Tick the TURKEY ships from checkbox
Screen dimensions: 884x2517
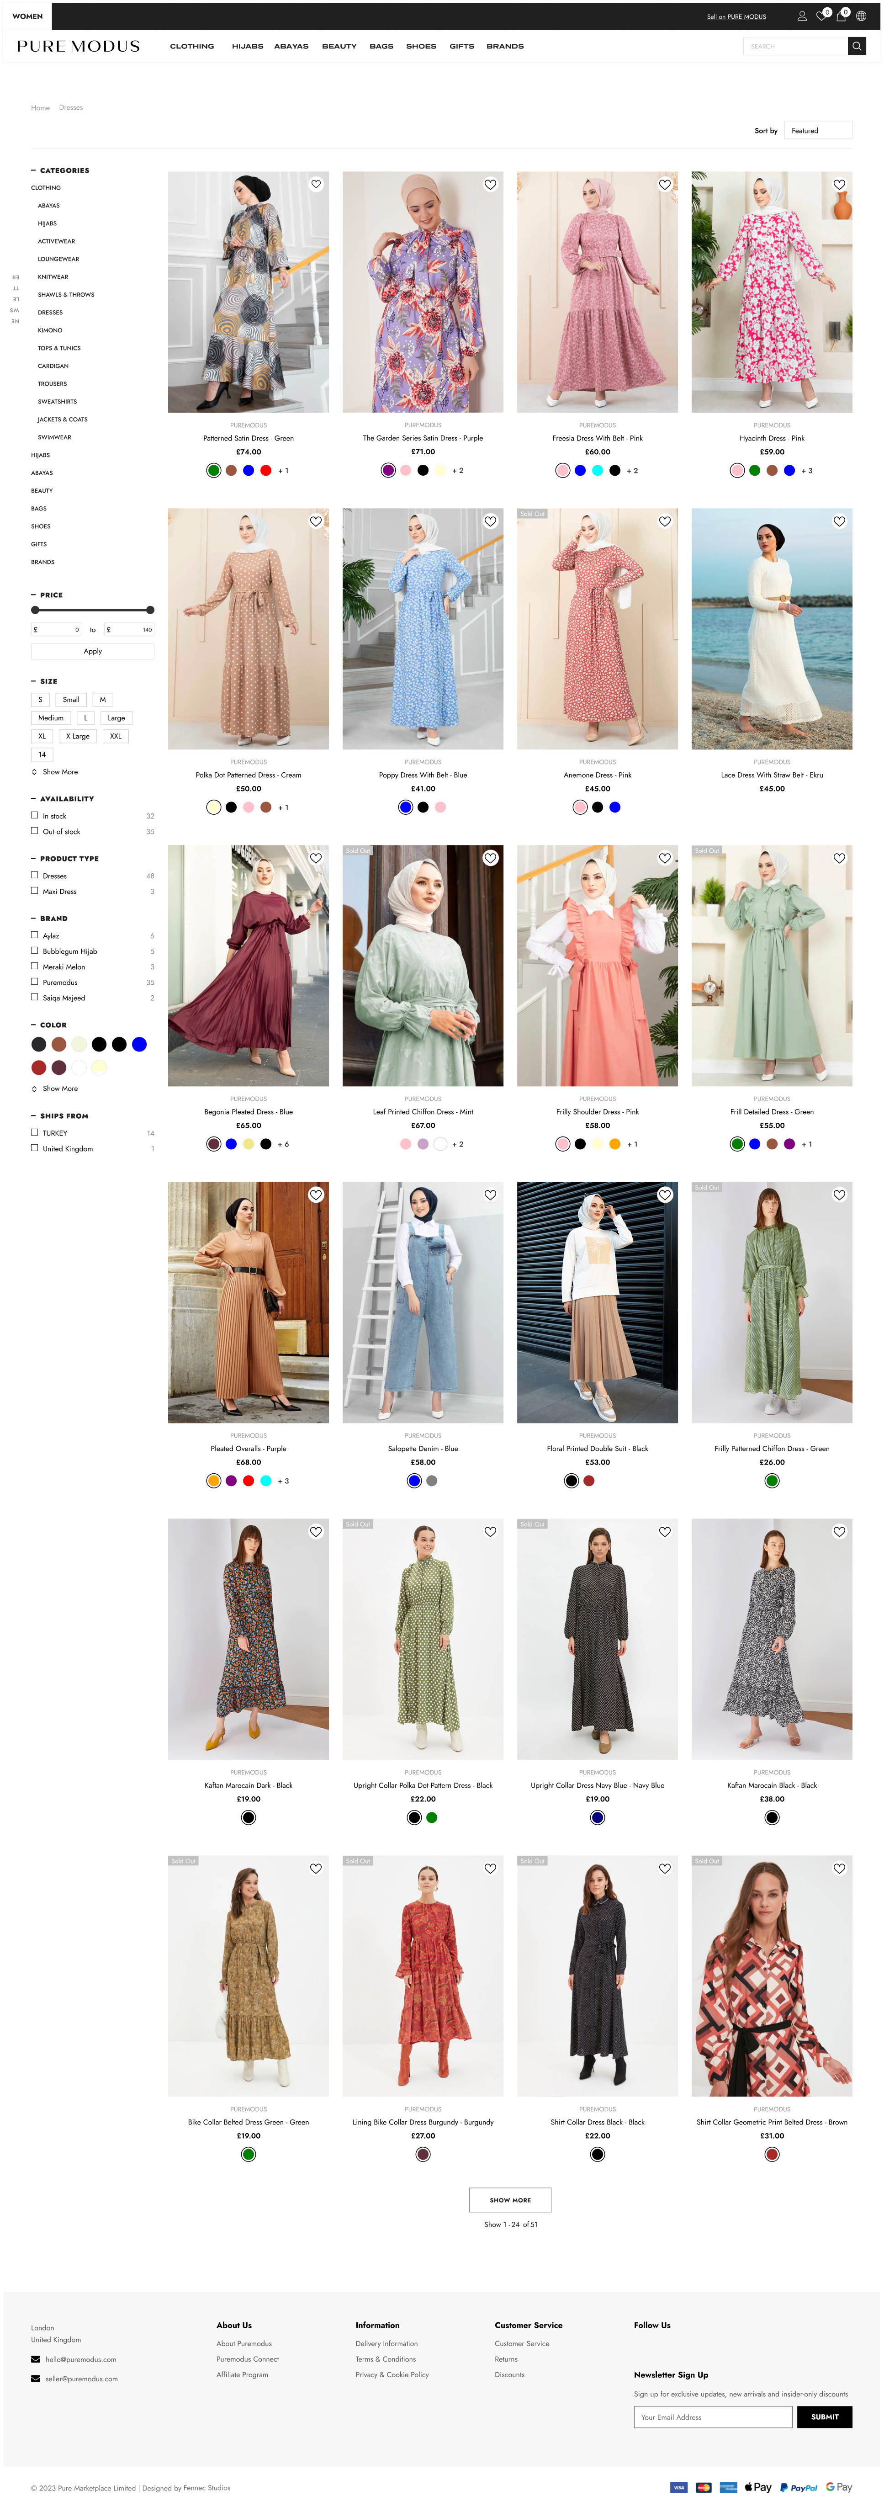tap(35, 1132)
